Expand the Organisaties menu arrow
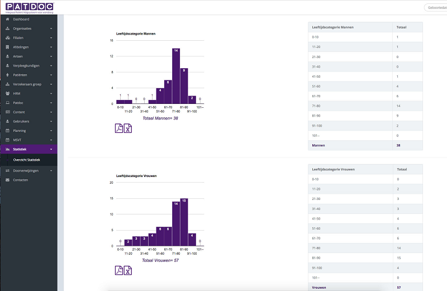 (x=51, y=28)
